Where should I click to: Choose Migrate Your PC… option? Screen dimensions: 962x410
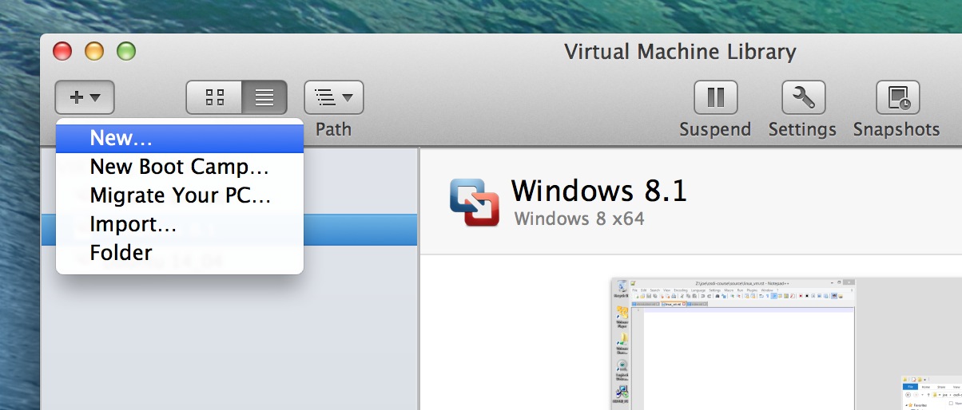point(179,195)
